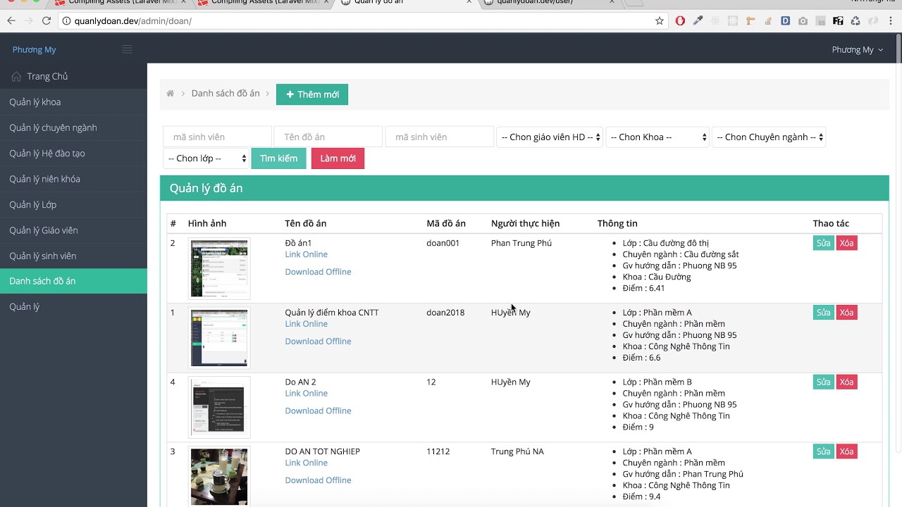Viewport: 902px width, 507px height.
Task: Click the page vertical scrollbar
Action: (898, 243)
